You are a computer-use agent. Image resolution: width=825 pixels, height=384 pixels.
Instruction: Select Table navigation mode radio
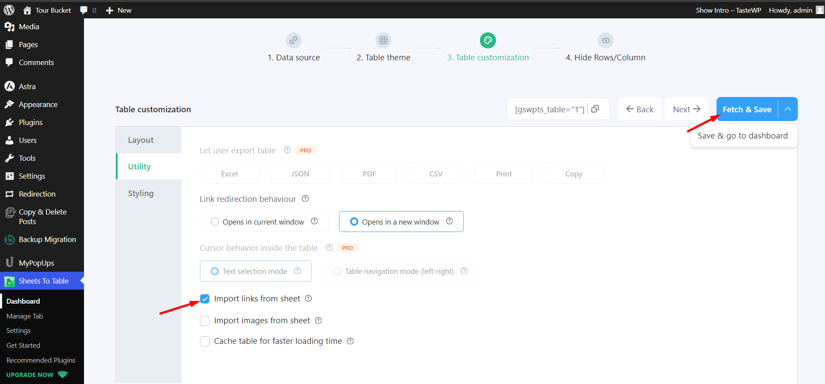[337, 271]
